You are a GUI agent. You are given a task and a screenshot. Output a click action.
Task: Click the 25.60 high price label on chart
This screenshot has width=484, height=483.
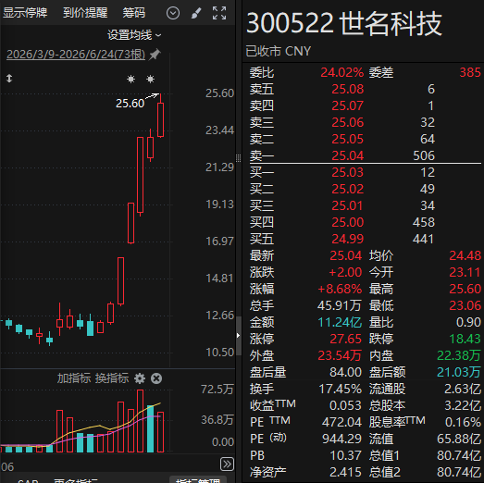point(130,104)
